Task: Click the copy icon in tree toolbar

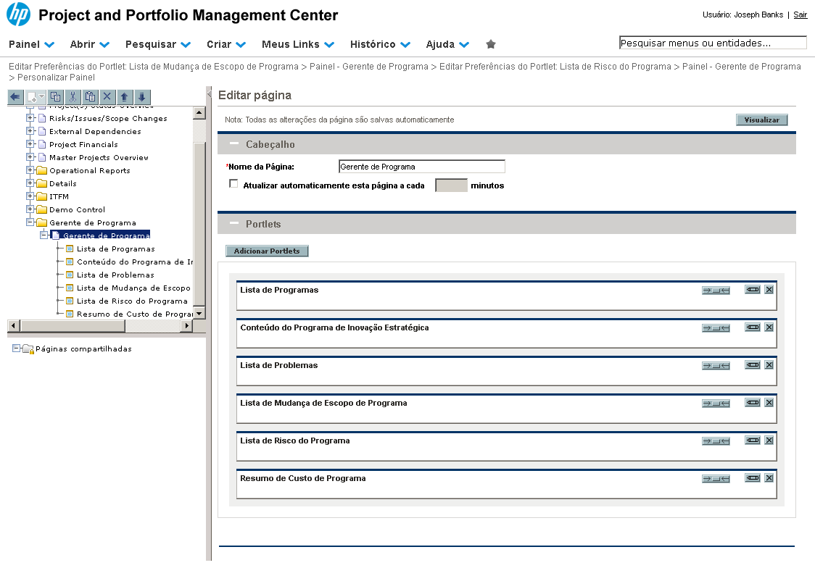Action: click(56, 96)
